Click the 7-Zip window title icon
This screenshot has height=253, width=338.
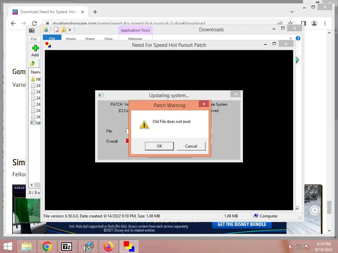coord(32,31)
